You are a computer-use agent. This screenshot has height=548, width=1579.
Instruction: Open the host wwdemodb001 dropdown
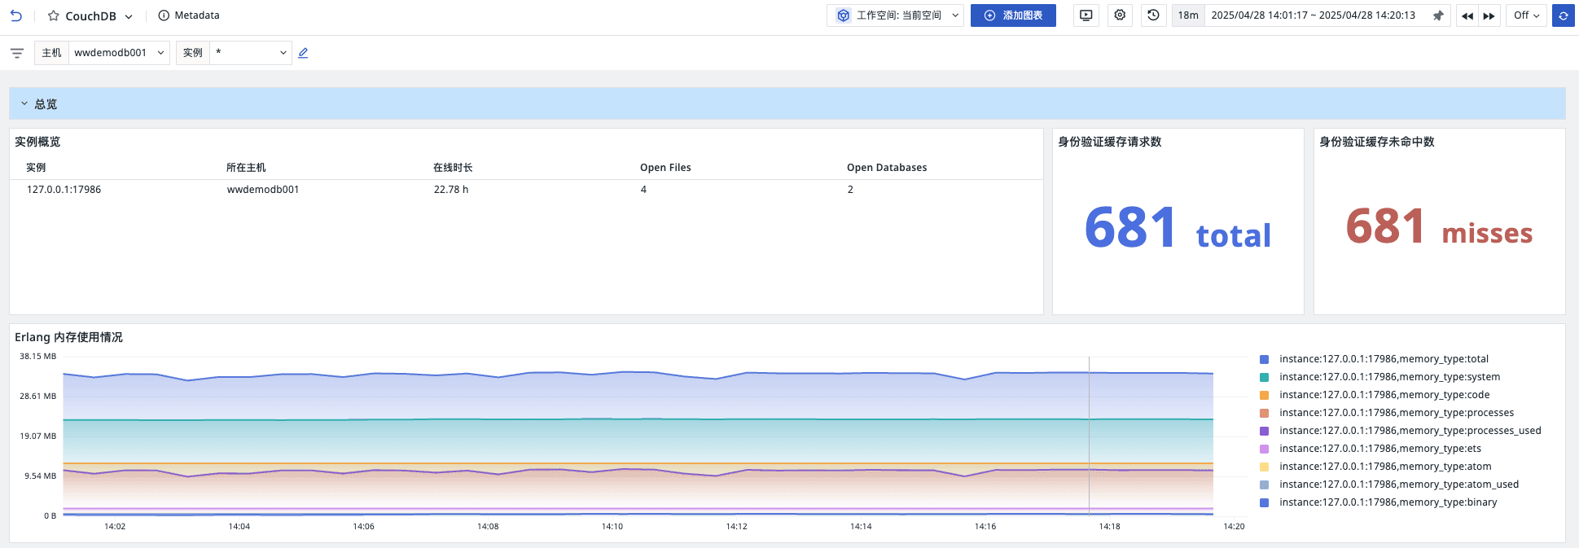click(x=119, y=53)
